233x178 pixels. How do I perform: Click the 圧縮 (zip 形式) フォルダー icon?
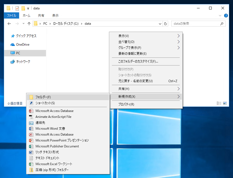31,170
